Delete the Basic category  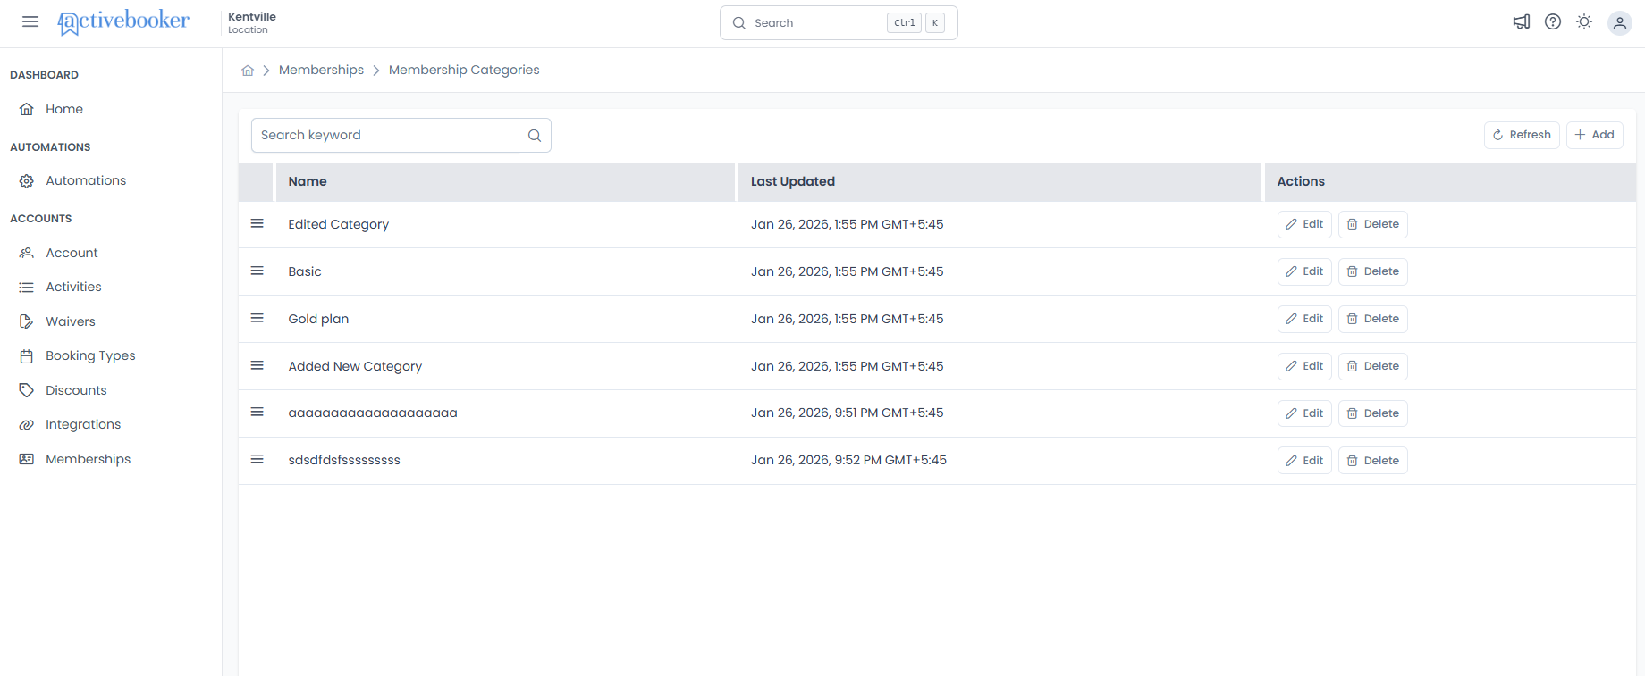tap(1372, 271)
